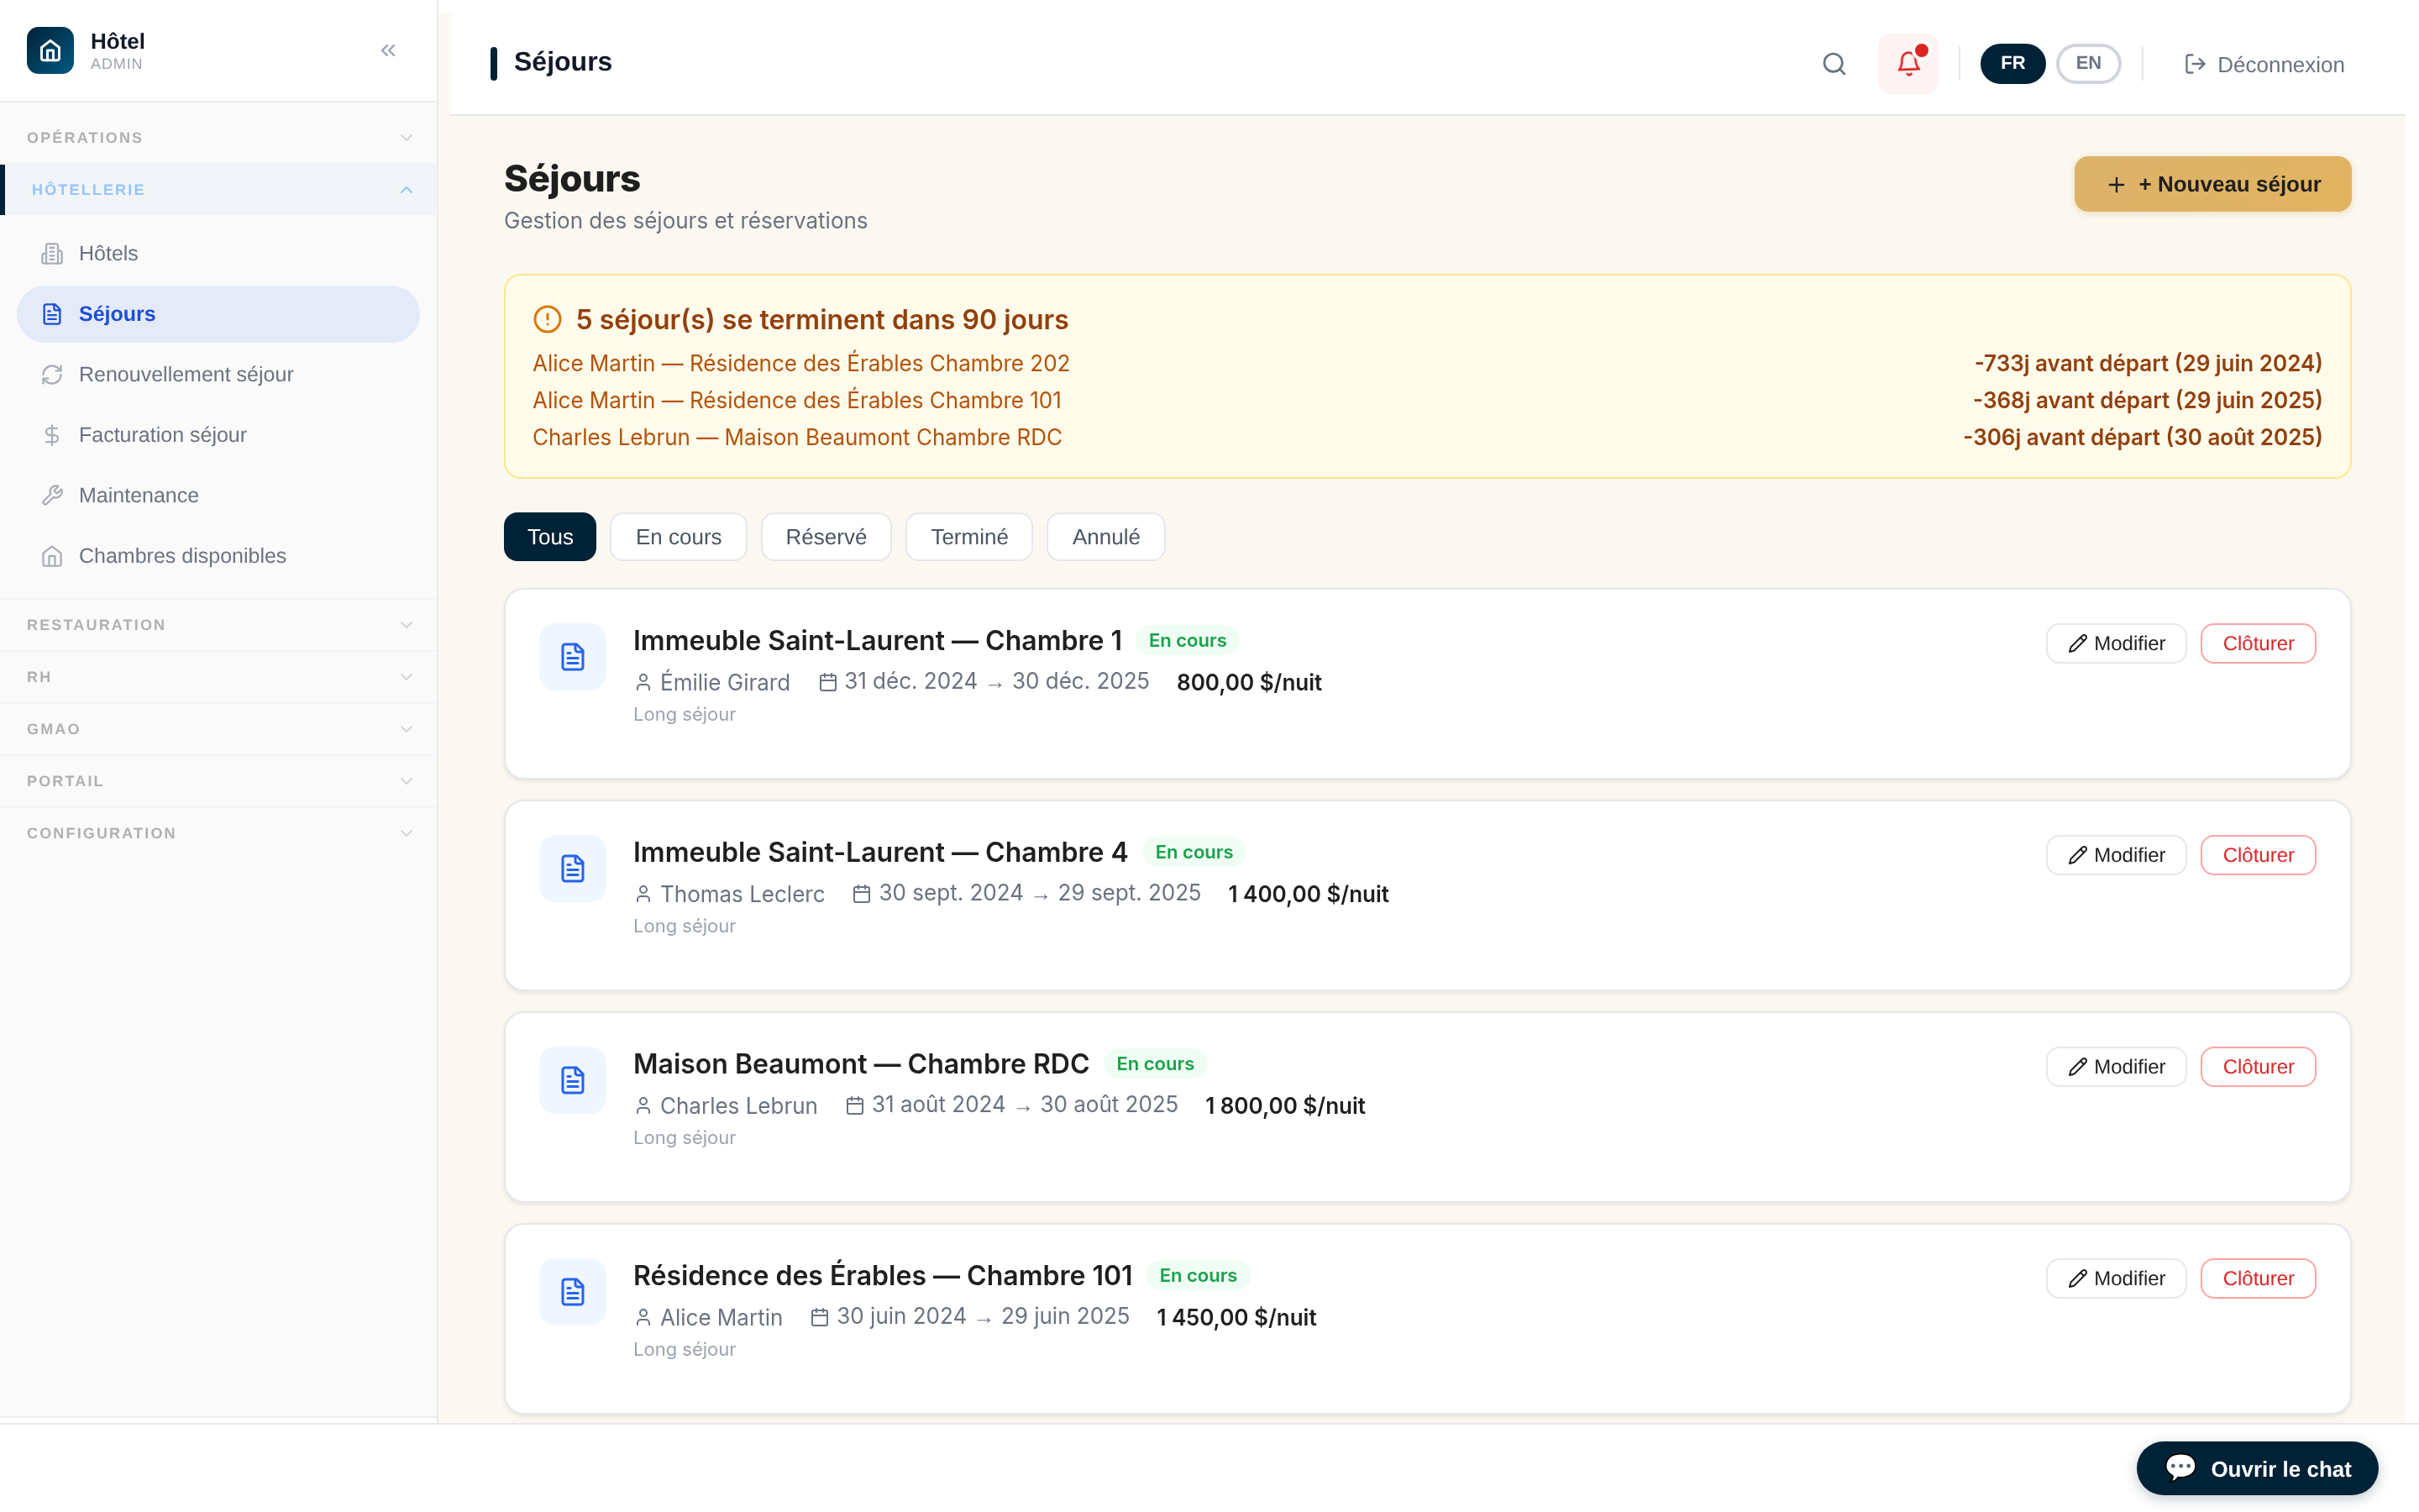Expand the Restauration section
Screen dimensions: 2419x1512
pos(218,625)
